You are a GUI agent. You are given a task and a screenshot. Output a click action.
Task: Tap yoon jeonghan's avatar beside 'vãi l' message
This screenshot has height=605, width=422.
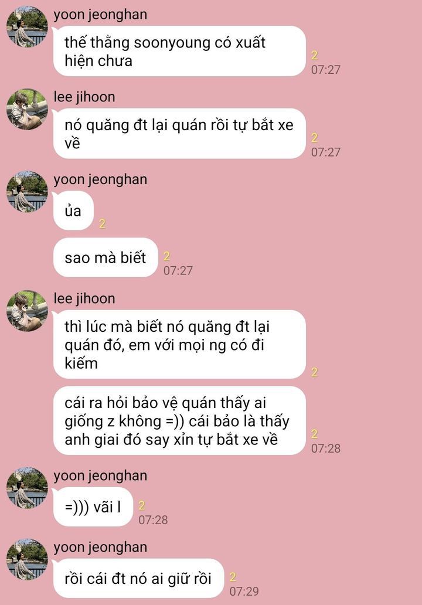click(27, 488)
